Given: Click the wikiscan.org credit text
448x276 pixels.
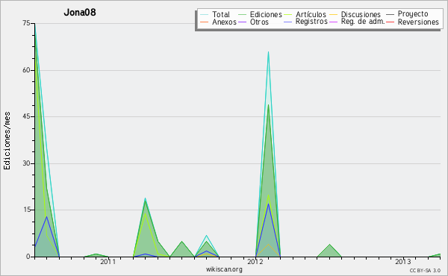Looking at the screenshot, I should coord(224,269).
